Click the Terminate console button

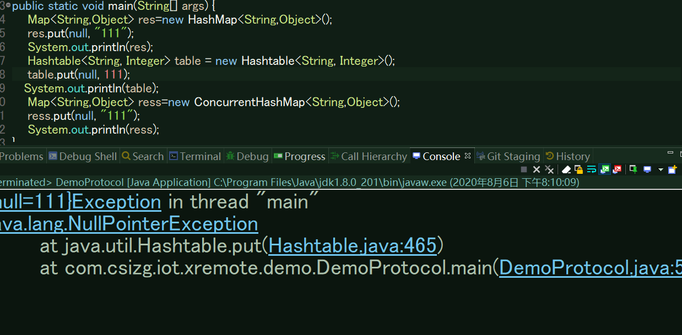(524, 169)
